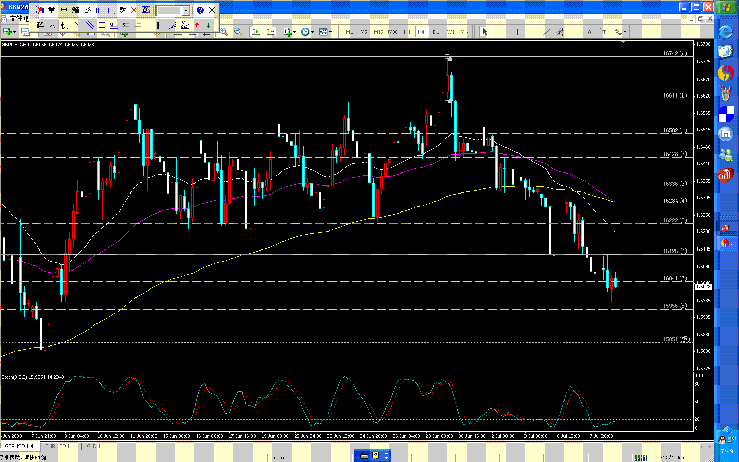Click the 量 button in floating toolbar
The image size is (739, 462).
point(52,10)
